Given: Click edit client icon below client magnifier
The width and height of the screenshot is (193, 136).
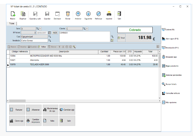Looking at the screenshot, I should click(x=112, y=40).
